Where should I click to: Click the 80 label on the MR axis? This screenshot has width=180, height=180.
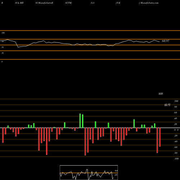pos(176,107)
